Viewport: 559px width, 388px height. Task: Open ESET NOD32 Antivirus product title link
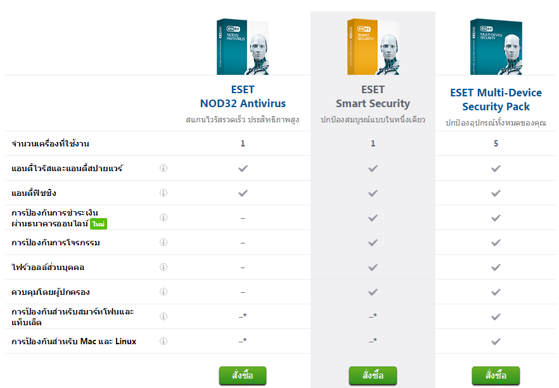pos(243,96)
